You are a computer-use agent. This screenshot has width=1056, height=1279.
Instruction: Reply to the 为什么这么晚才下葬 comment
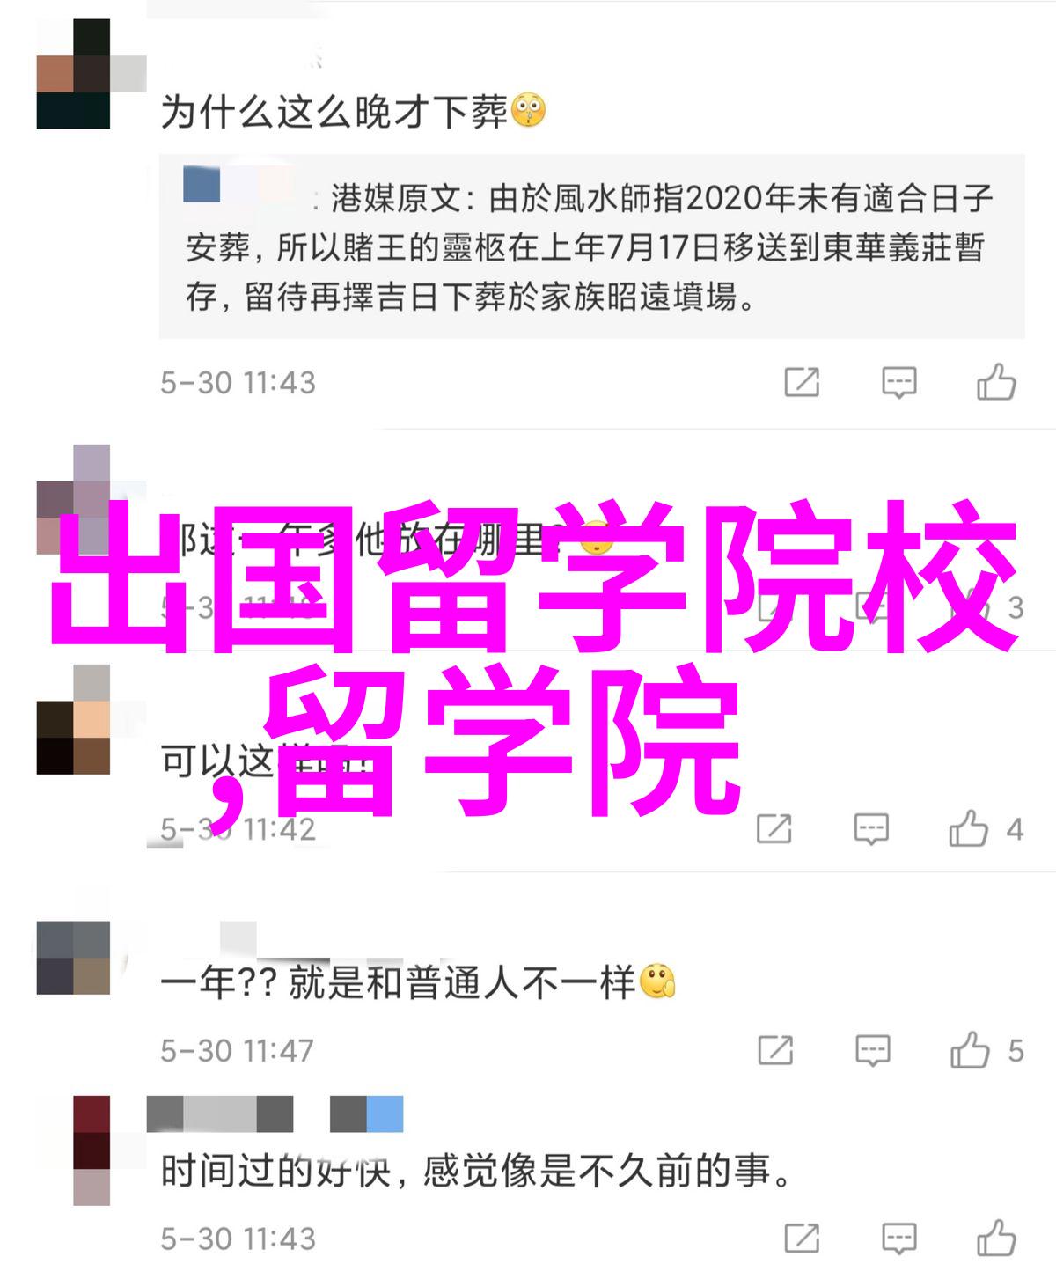tap(898, 383)
